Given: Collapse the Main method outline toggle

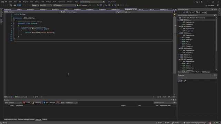Looking at the screenshot, I should tap(14, 29).
